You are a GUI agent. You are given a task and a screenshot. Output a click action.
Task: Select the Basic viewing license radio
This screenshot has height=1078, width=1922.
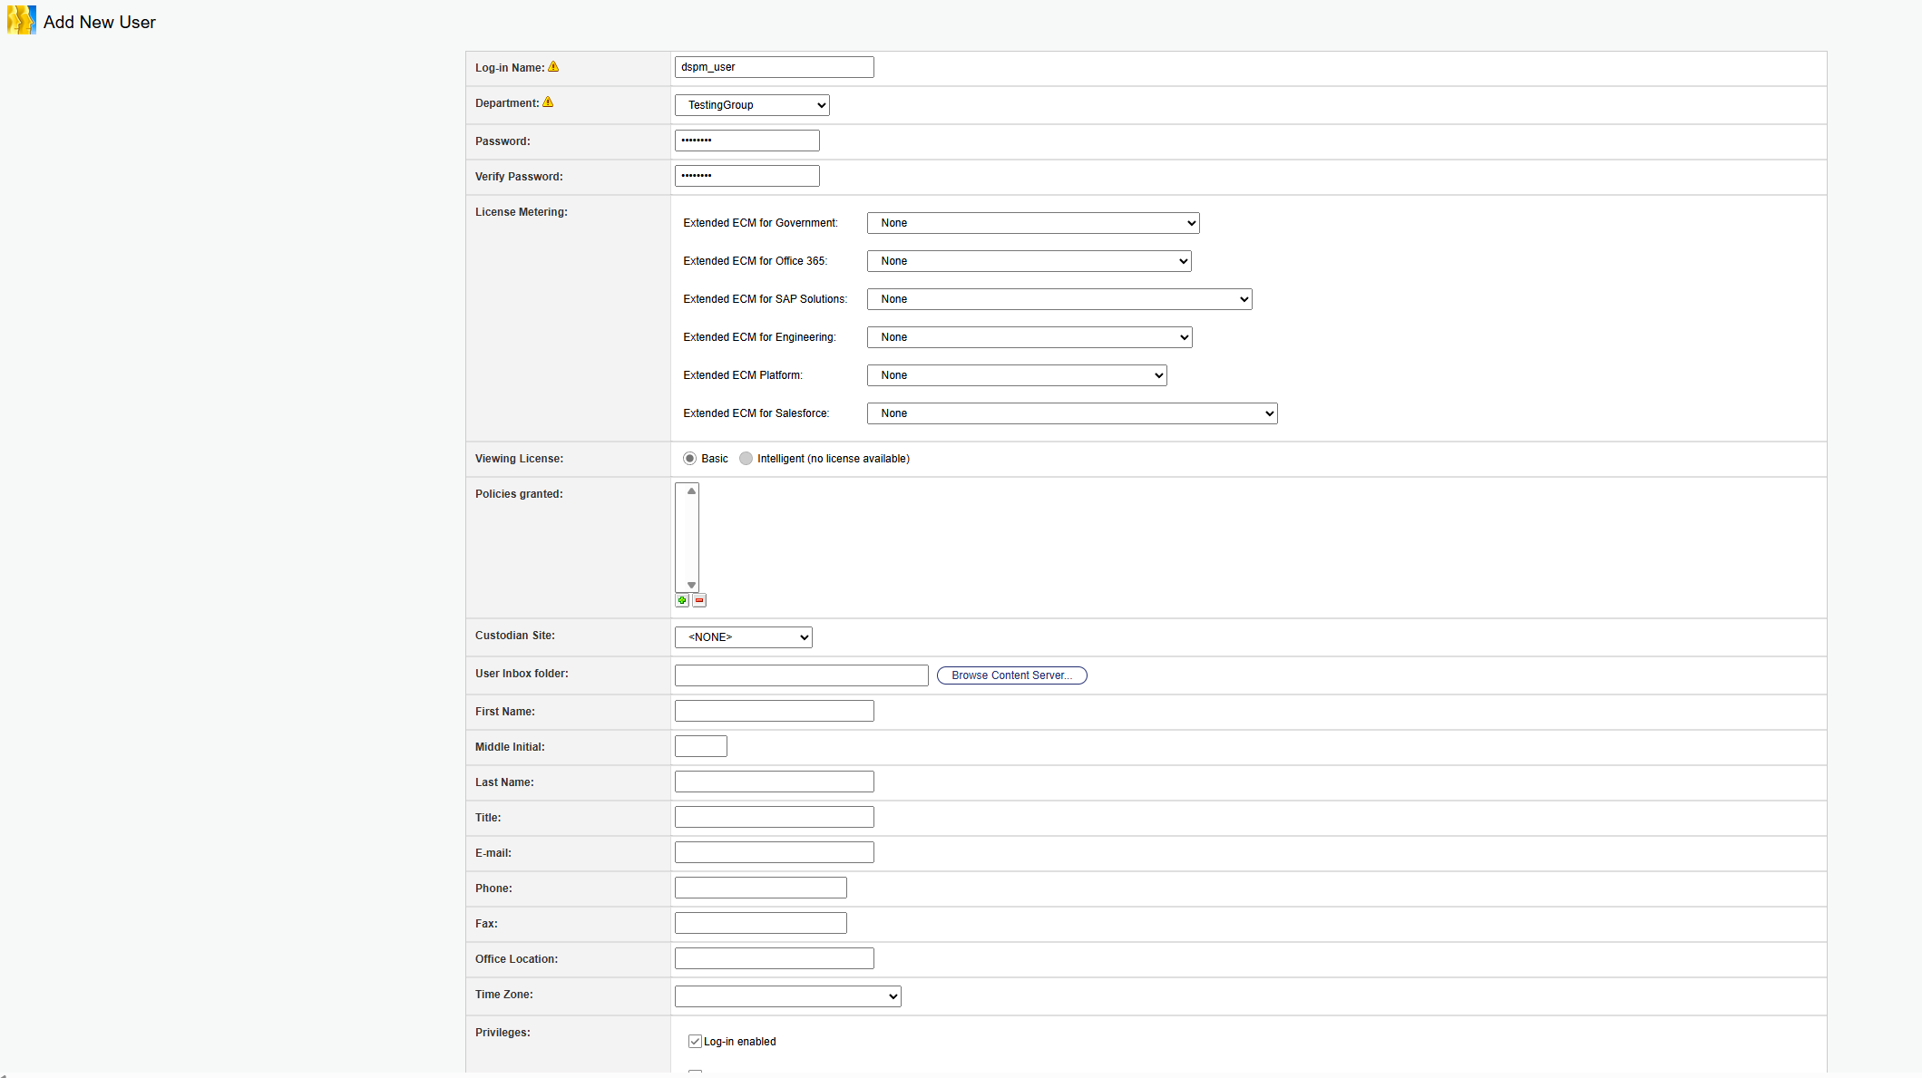(690, 459)
